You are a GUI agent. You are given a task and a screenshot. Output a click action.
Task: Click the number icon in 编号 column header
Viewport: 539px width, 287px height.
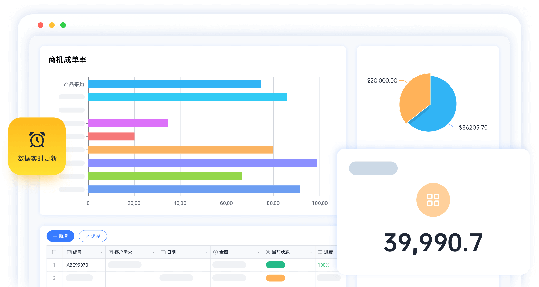69,252
